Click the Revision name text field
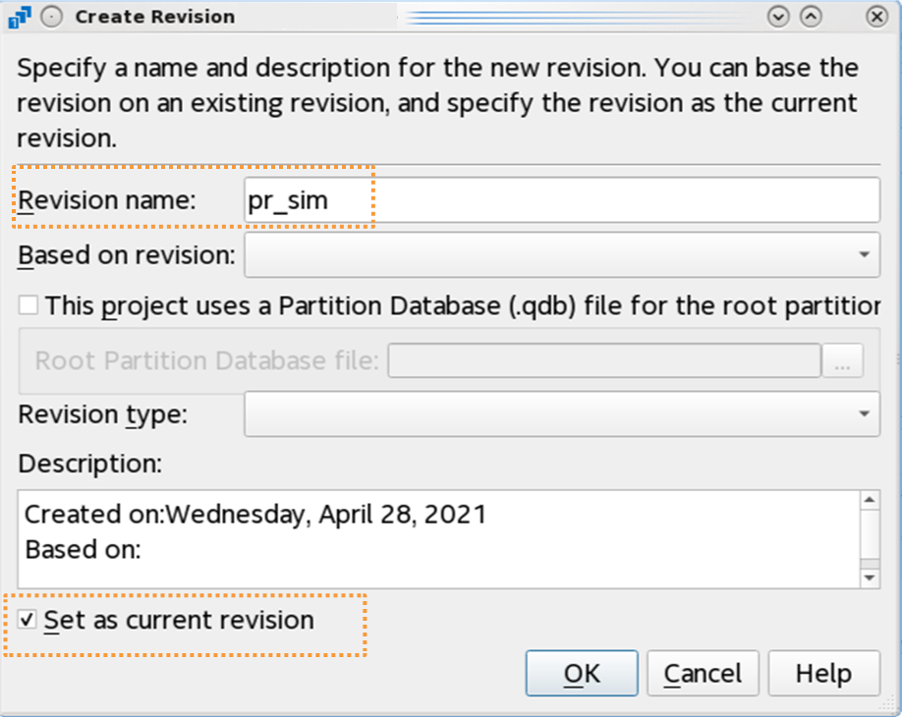902x717 pixels. pos(561,200)
